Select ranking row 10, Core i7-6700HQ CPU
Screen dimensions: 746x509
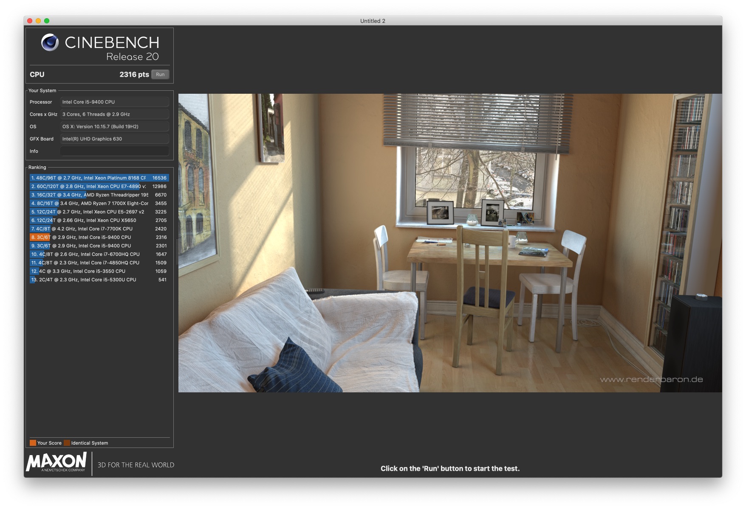[99, 254]
